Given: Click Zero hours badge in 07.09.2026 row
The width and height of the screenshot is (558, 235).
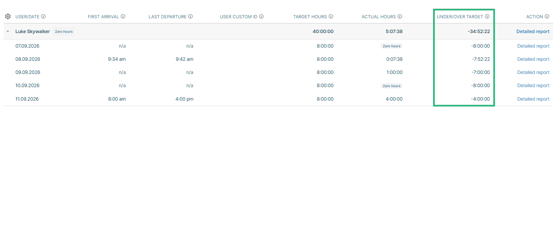Looking at the screenshot, I should coord(392,46).
